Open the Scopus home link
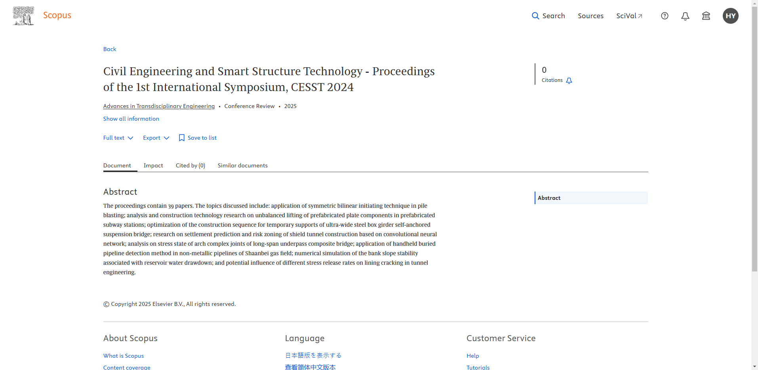This screenshot has width=758, height=370. [57, 15]
